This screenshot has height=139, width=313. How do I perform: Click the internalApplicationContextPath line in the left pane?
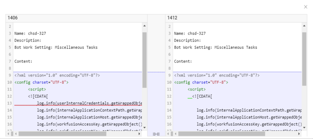pyautogui.click(x=89, y=110)
